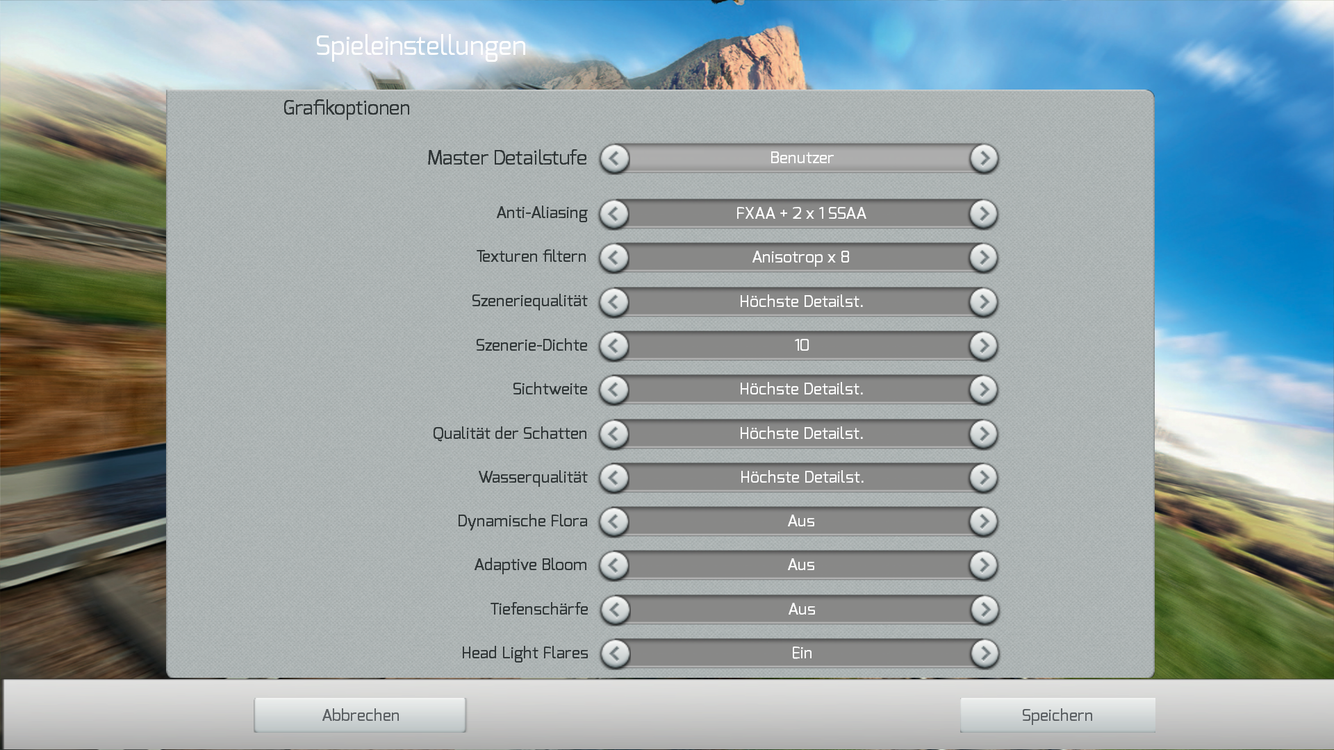
Task: Enable Adaptive Bloom using right arrow
Action: 983,565
